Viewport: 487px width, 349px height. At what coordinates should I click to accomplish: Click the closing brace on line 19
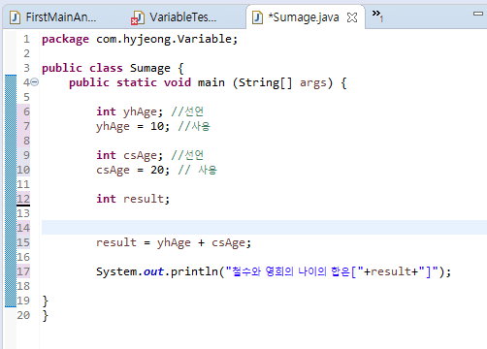point(46,301)
